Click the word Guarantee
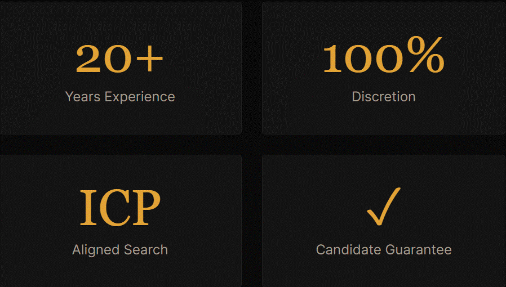 tap(419, 250)
